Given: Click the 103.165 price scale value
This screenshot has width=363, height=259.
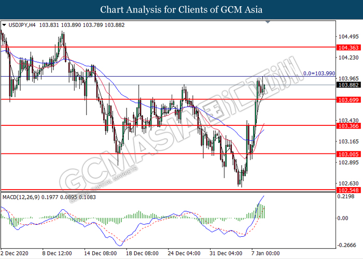Looking at the screenshot, I should click(348, 141).
